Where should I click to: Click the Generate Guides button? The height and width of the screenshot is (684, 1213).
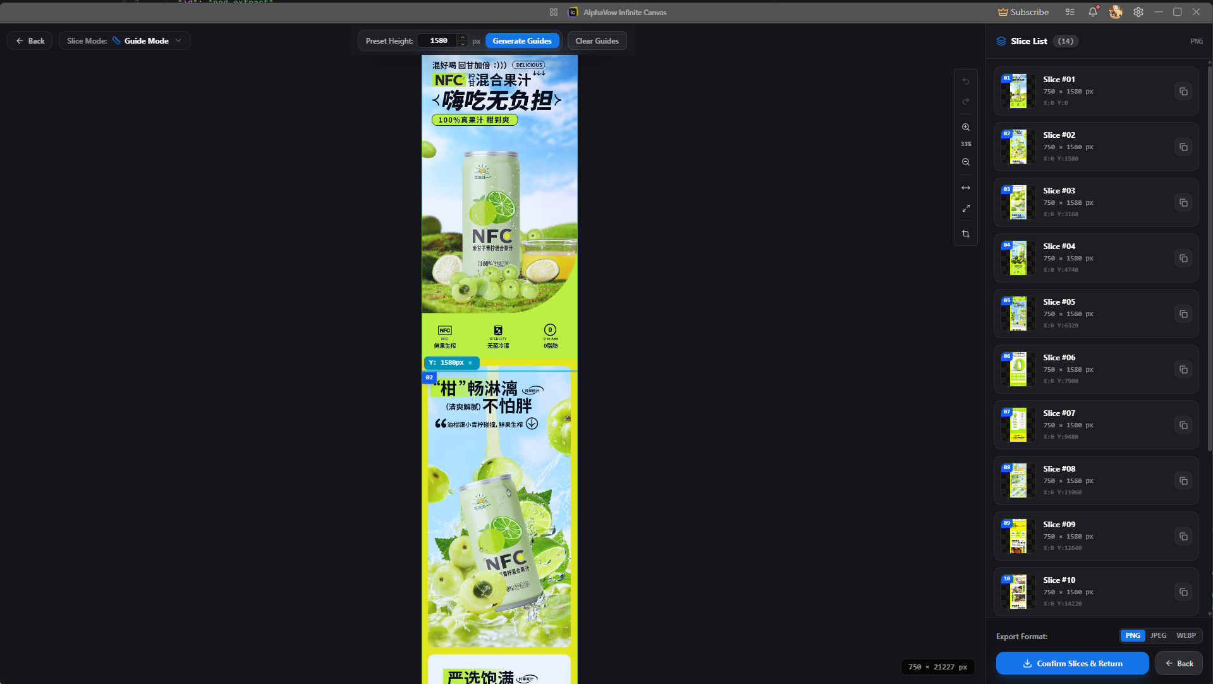tap(522, 40)
